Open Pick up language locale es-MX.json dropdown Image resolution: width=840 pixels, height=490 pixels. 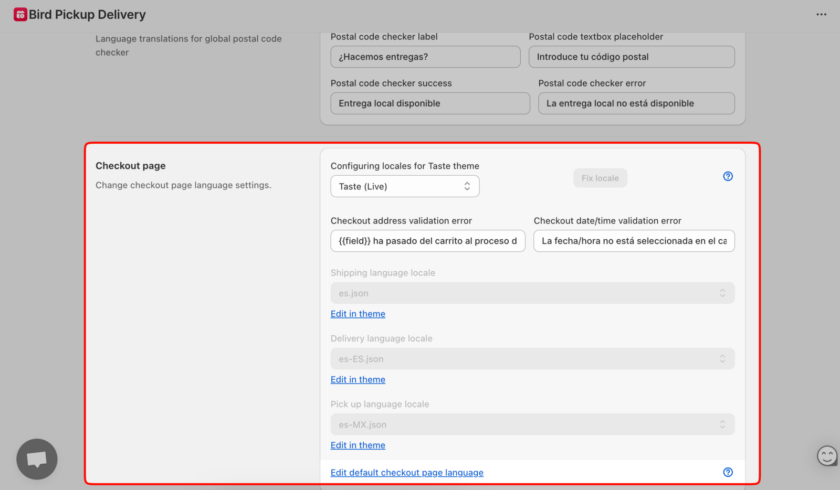tap(532, 424)
